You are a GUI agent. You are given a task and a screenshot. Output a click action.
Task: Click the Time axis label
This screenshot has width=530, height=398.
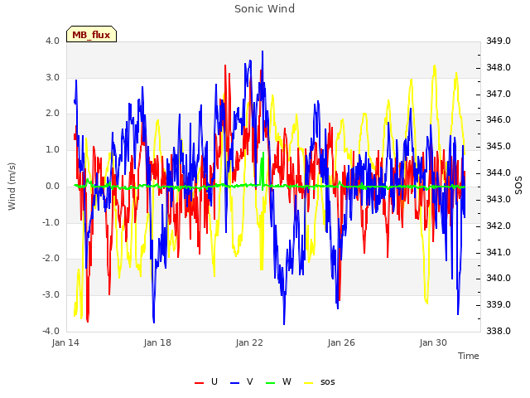[469, 356]
